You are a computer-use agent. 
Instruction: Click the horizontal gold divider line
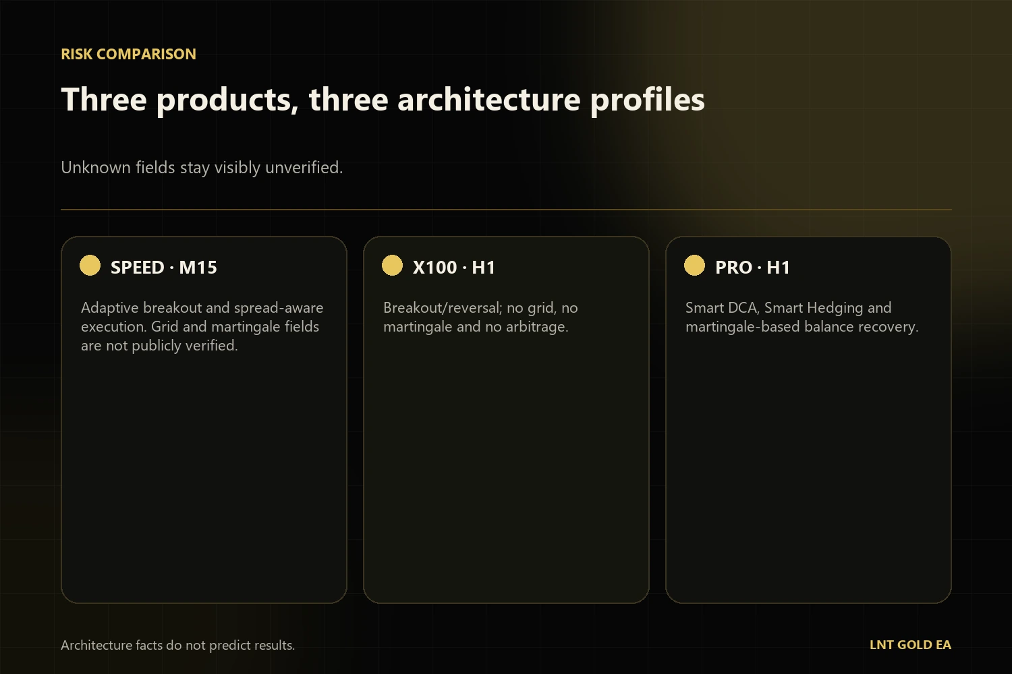coord(506,210)
